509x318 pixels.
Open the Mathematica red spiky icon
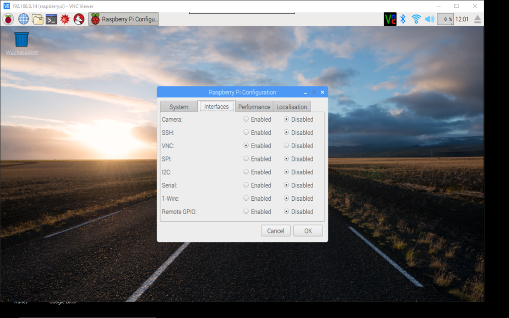pyautogui.click(x=65, y=19)
